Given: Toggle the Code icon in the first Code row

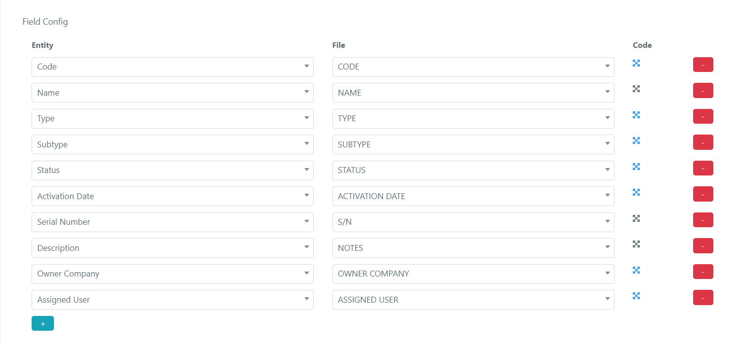Looking at the screenshot, I should (x=636, y=63).
